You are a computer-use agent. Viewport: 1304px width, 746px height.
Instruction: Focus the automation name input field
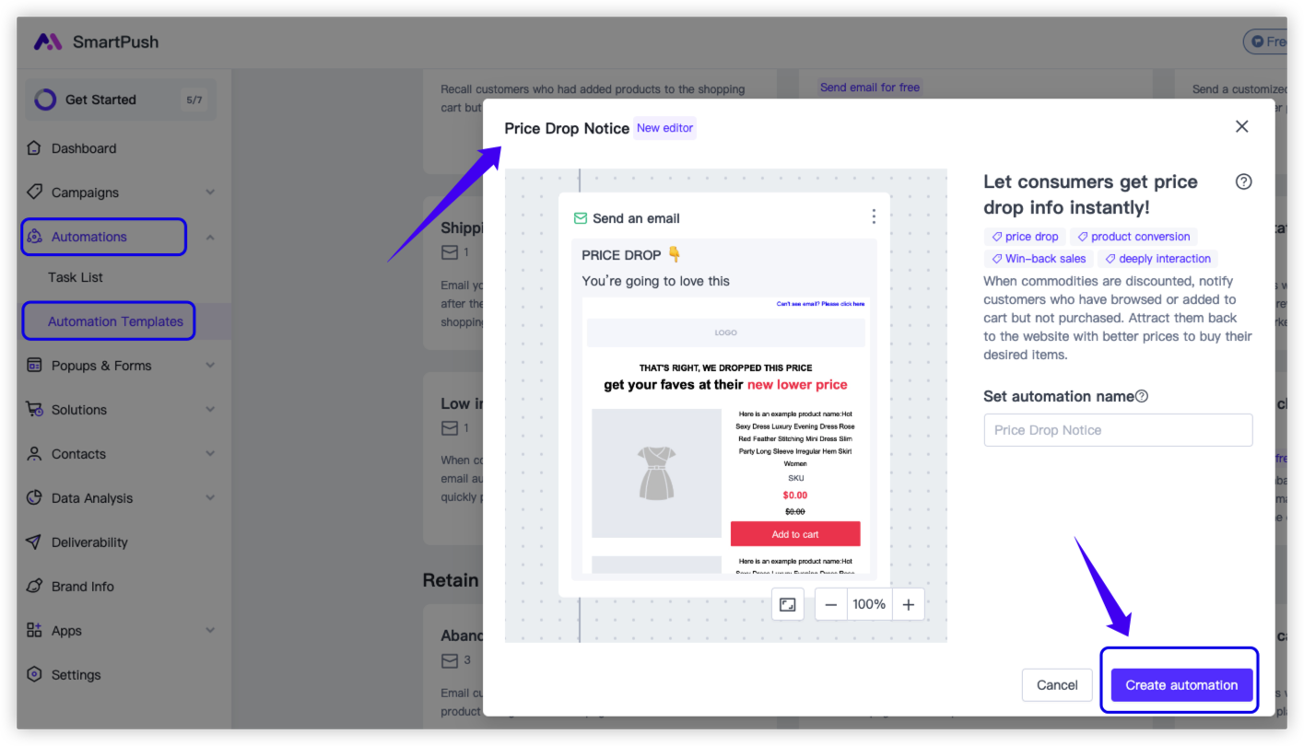point(1118,430)
